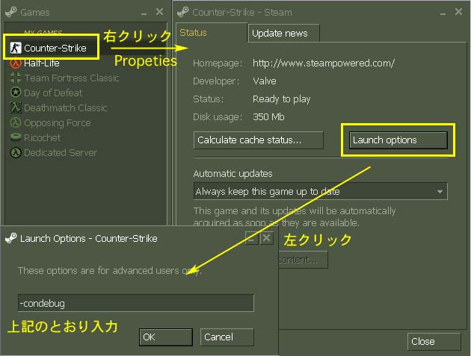Select Day of Defeat entry
Viewport: 471px width, 356px height.
[x=53, y=93]
